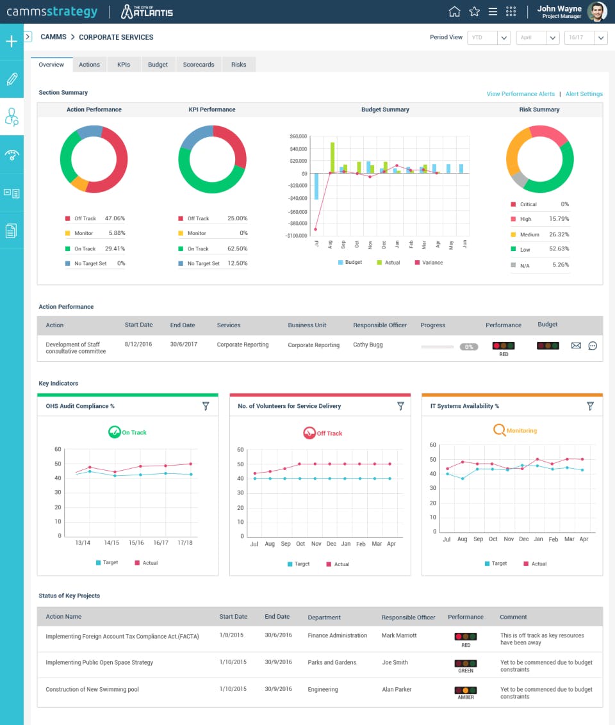The image size is (615, 725).
Task: Open Alert Settings link
Action: (x=584, y=94)
